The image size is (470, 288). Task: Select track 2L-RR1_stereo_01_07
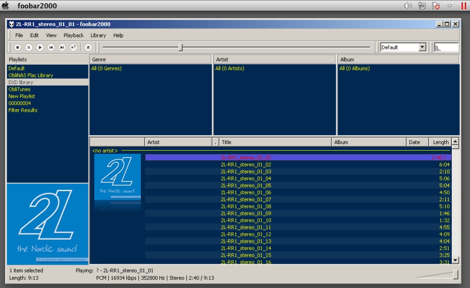(x=298, y=199)
